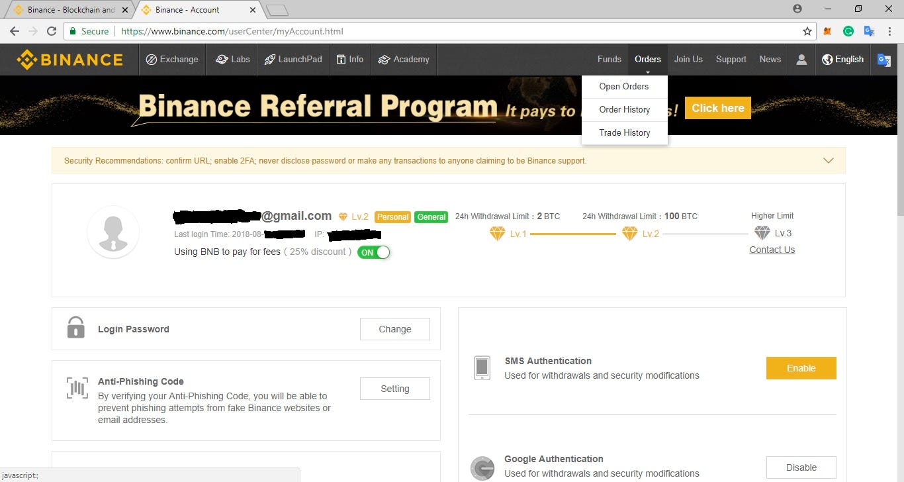
Task: Click the SMS Authentication phone icon
Action: click(482, 367)
